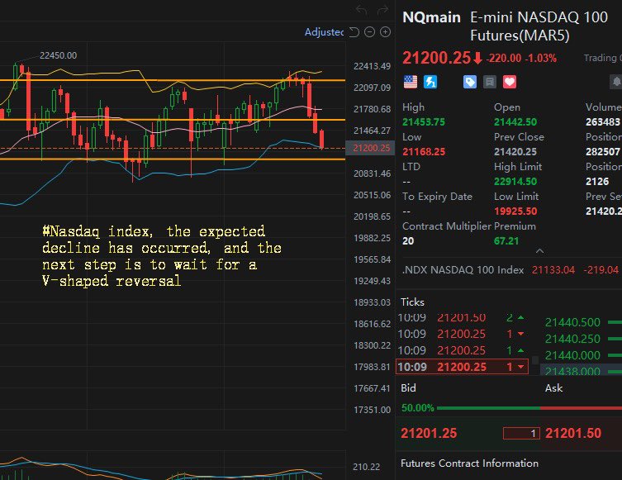Click the bid size box showing 1
622x480 pixels.
(x=521, y=433)
